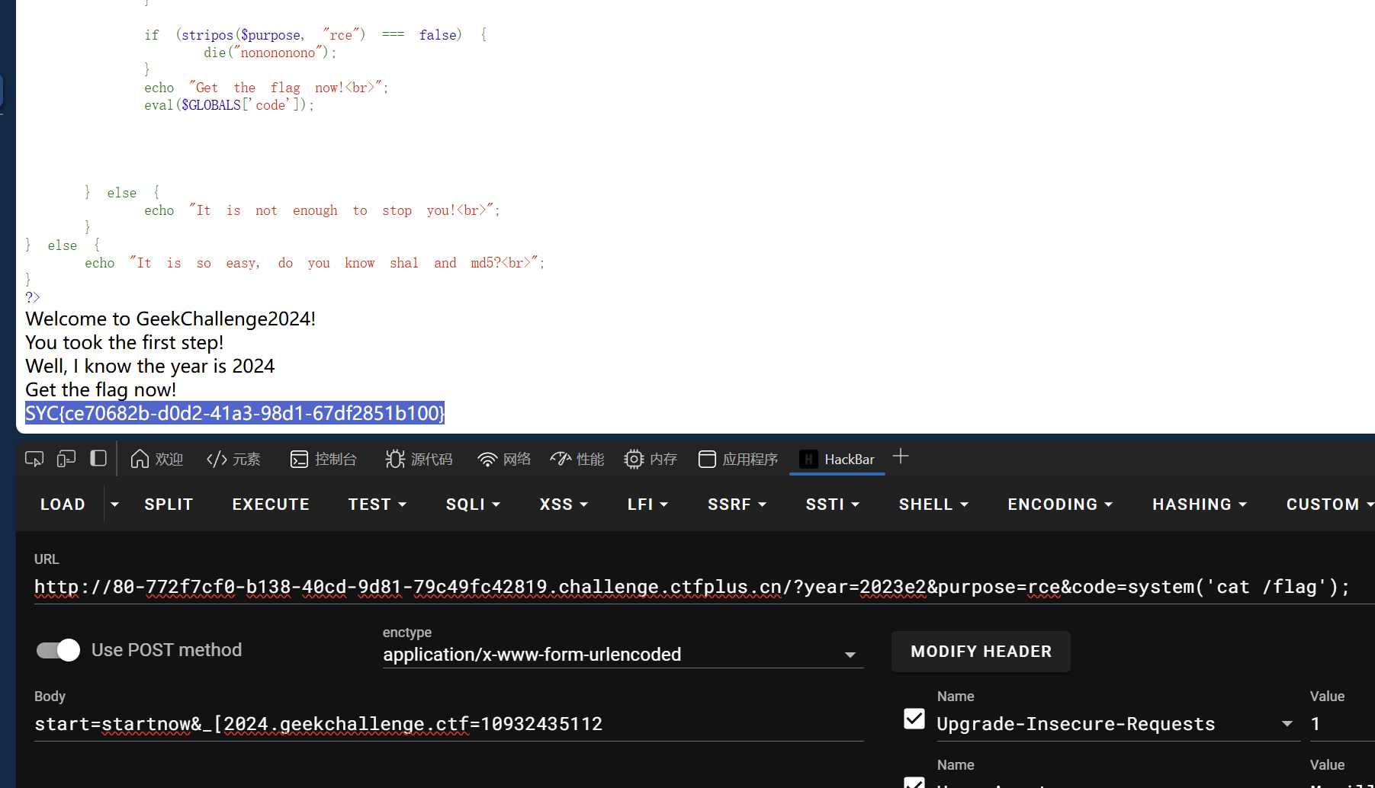
Task: Open the arrow dropdown beside LOAD
Action: click(x=114, y=505)
